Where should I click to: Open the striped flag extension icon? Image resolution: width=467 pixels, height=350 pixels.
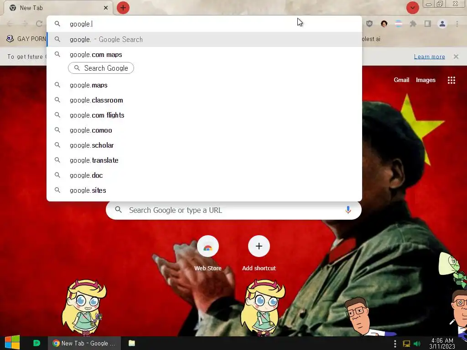[x=399, y=24]
